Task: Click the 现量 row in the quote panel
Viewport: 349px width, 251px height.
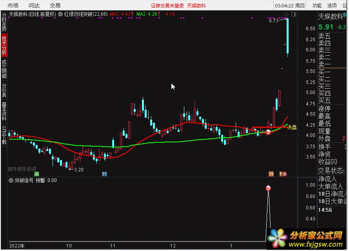Action: (x=332, y=131)
